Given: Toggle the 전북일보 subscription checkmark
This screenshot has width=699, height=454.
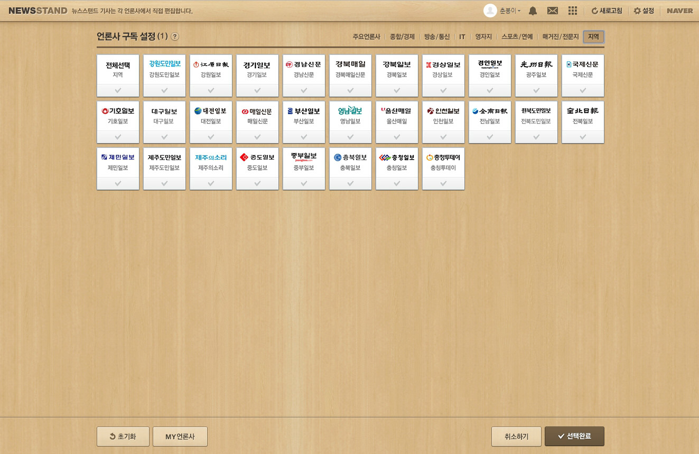Looking at the screenshot, I should [583, 137].
